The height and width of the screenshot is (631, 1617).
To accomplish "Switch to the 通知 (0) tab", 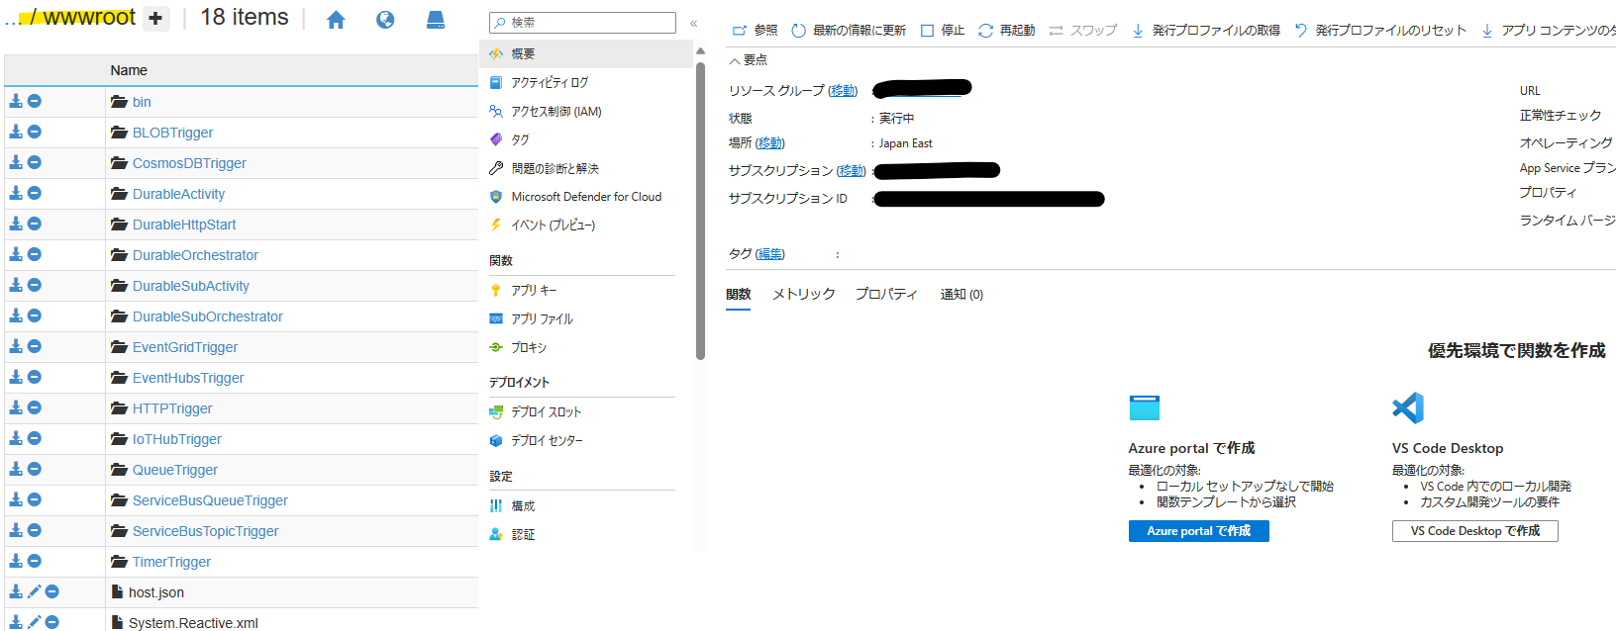I will pyautogui.click(x=961, y=295).
